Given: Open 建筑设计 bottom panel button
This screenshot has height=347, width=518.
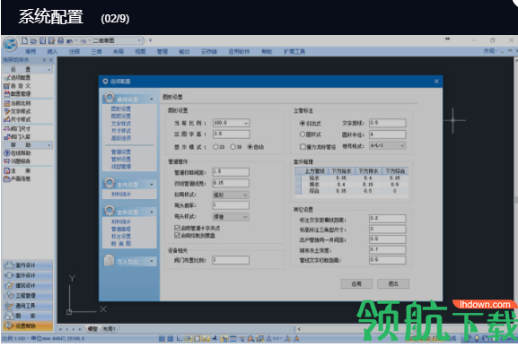Looking at the screenshot, I should (28, 285).
